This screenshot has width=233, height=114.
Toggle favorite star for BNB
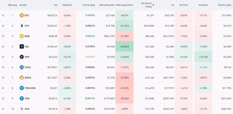click(x=3, y=36)
